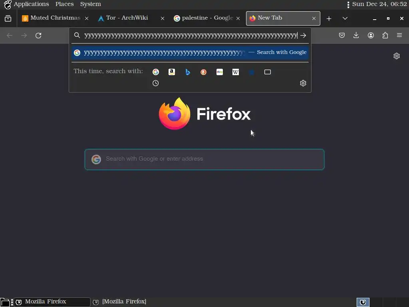Image resolution: width=409 pixels, height=307 pixels.
Task: Close the New Tab tab
Action: pos(314,18)
